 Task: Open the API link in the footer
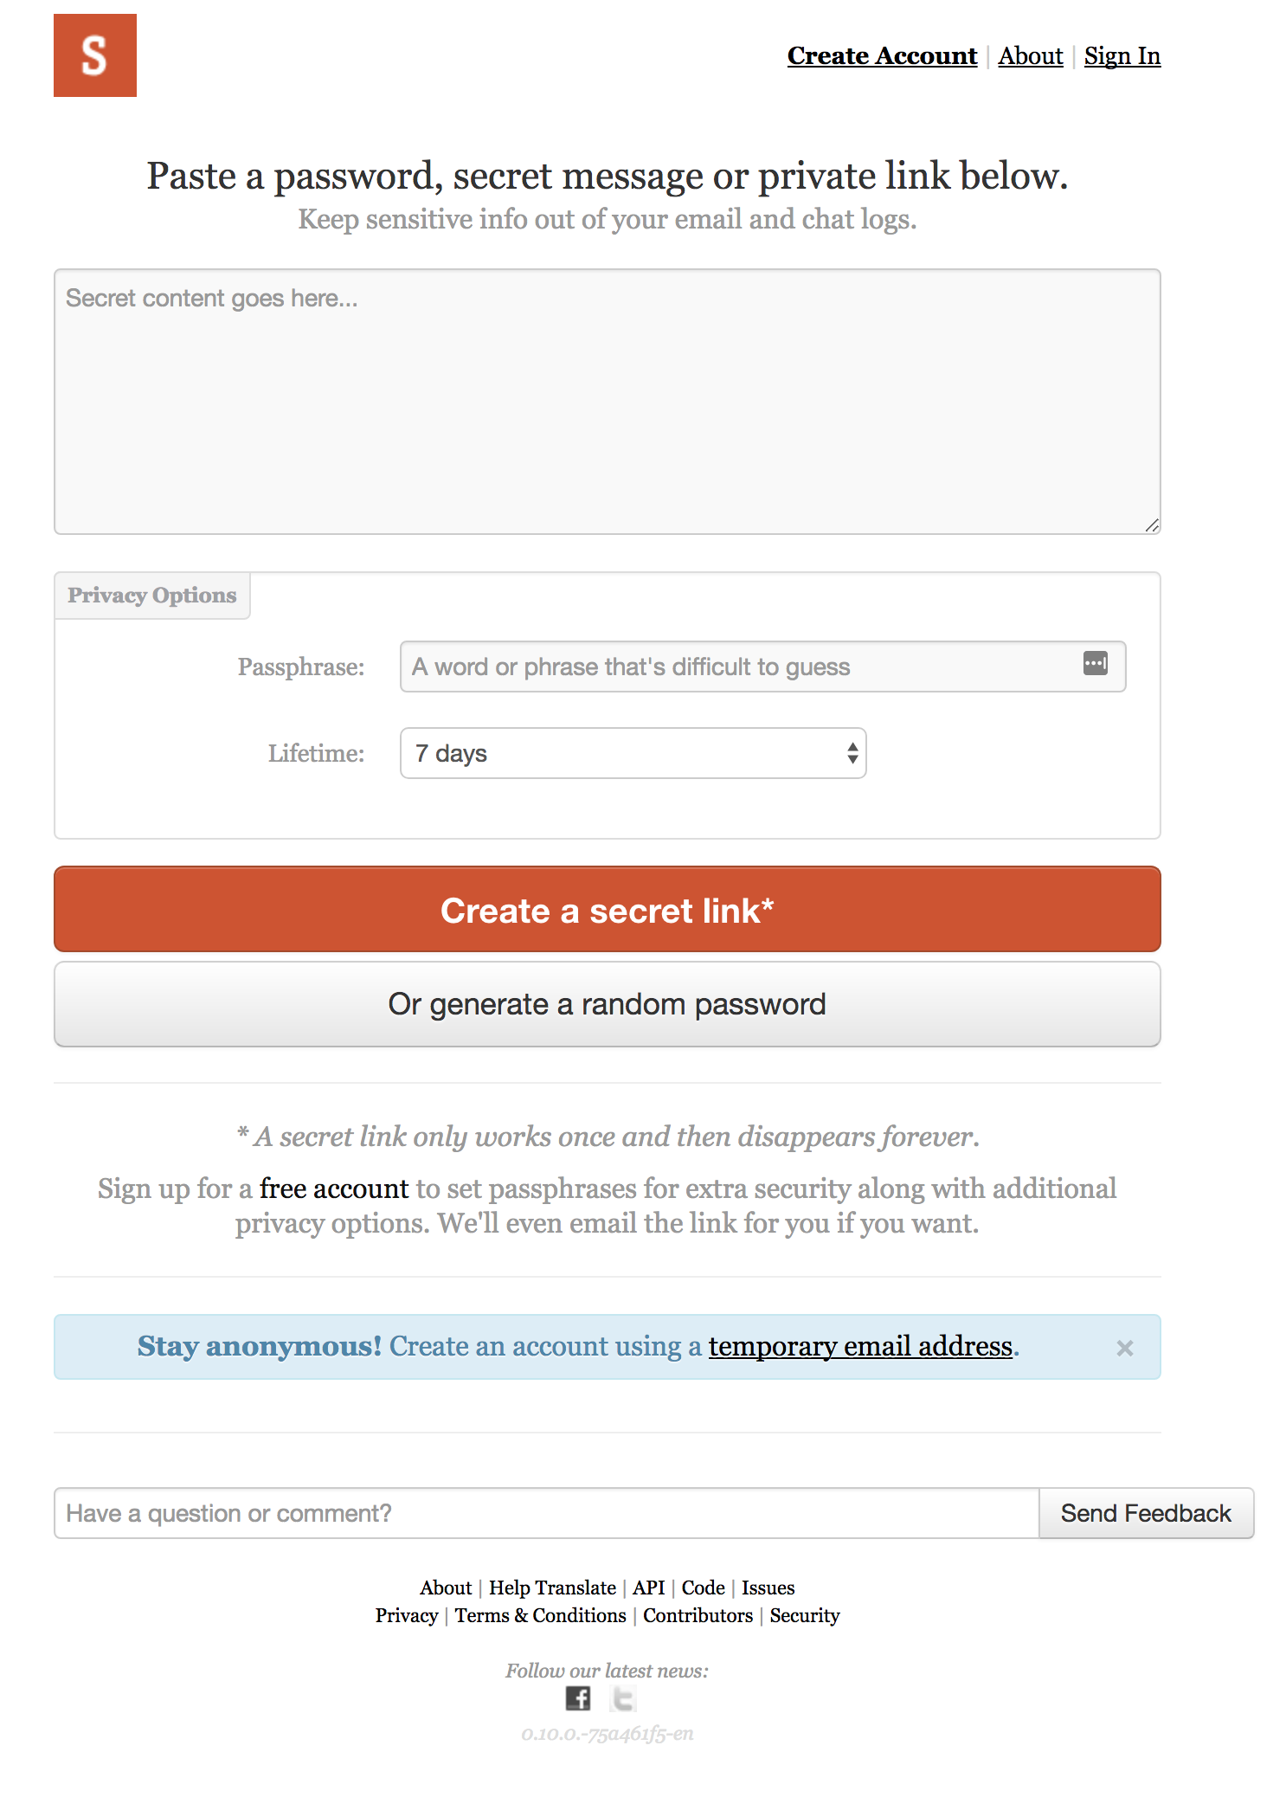pyautogui.click(x=649, y=1588)
